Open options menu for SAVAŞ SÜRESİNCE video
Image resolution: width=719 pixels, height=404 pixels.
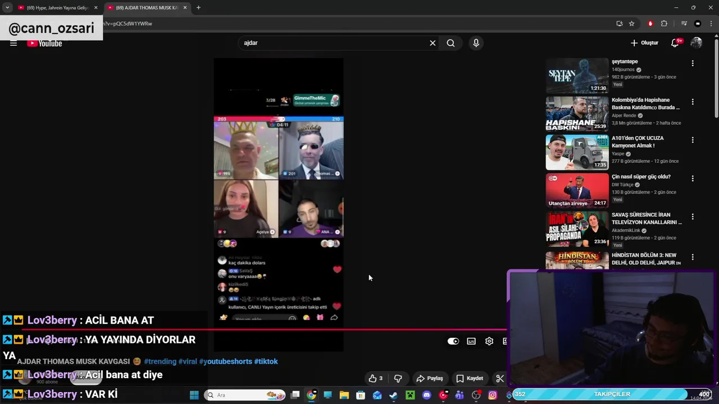(x=693, y=217)
